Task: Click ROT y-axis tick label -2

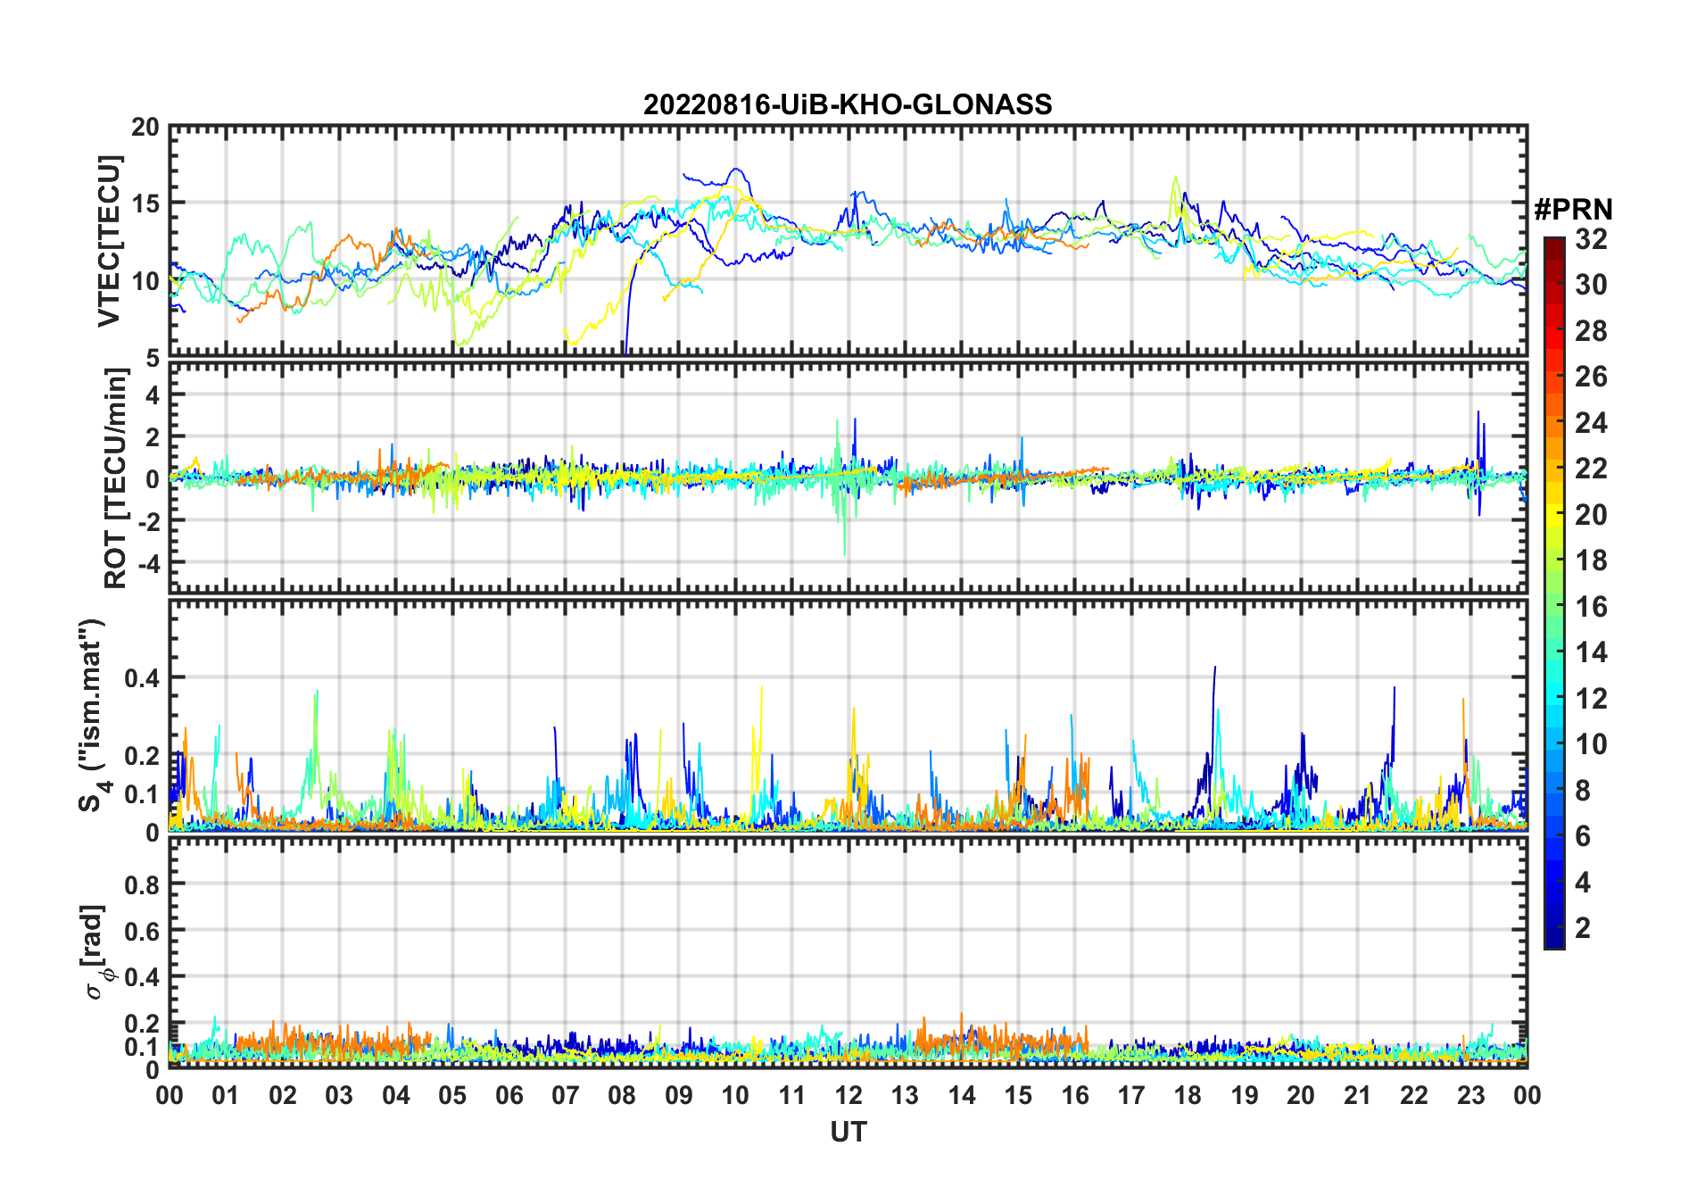Action: [148, 521]
